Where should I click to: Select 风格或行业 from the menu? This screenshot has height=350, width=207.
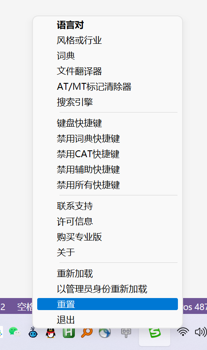click(x=107, y=40)
